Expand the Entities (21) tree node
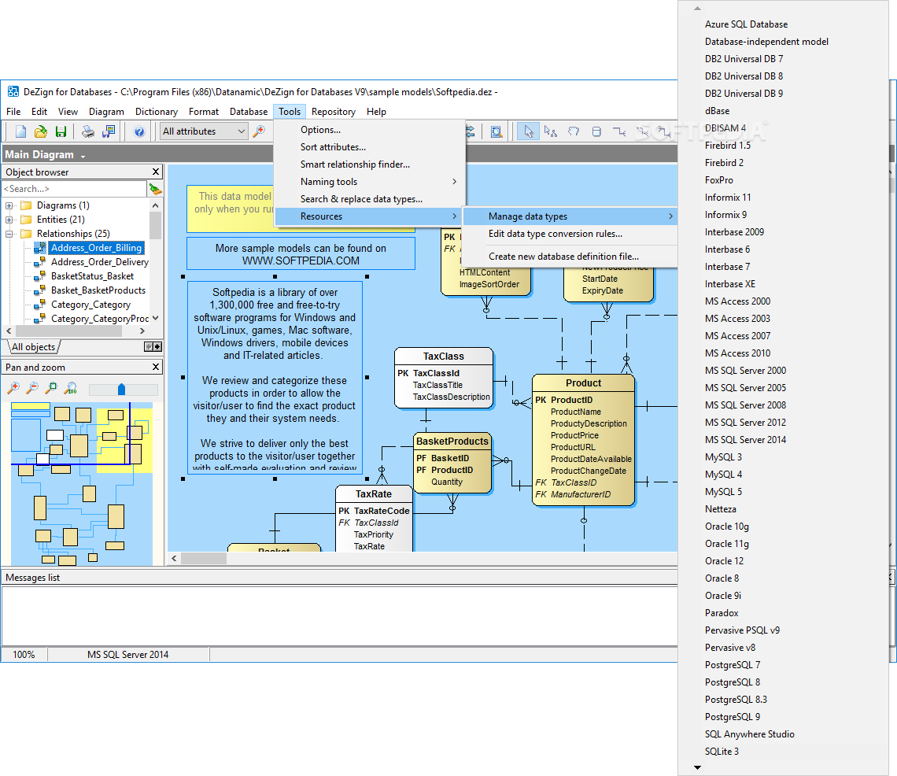This screenshot has width=897, height=776. click(9, 220)
